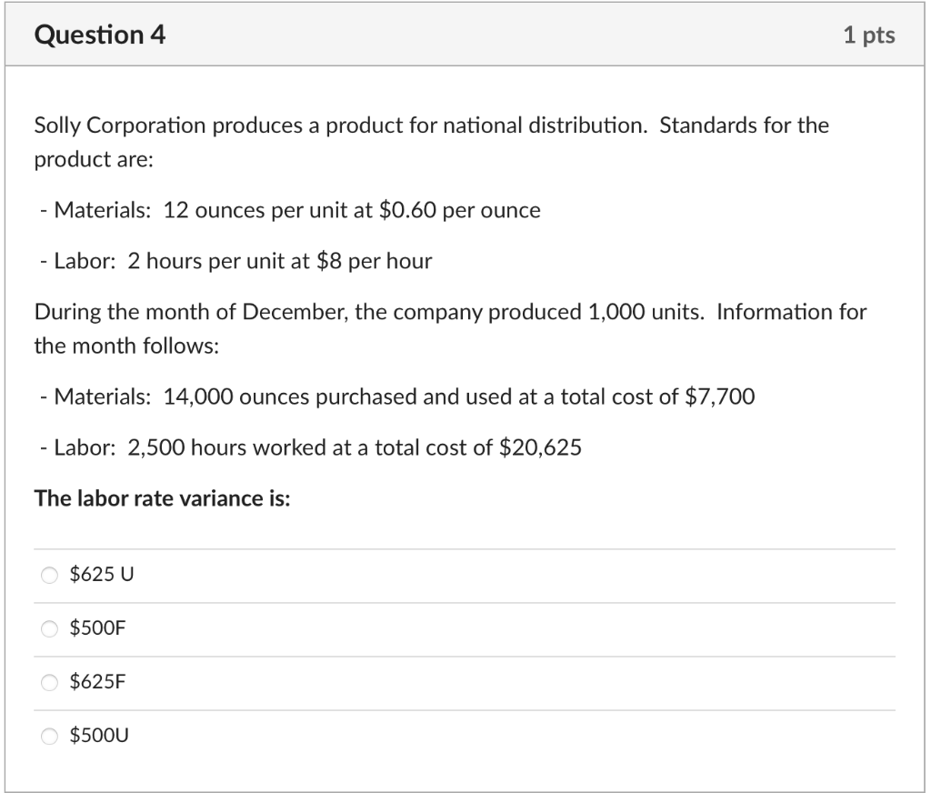This screenshot has height=793, width=931.
Task: Click the "$7,700" materials cost amount
Action: pyautogui.click(x=719, y=397)
